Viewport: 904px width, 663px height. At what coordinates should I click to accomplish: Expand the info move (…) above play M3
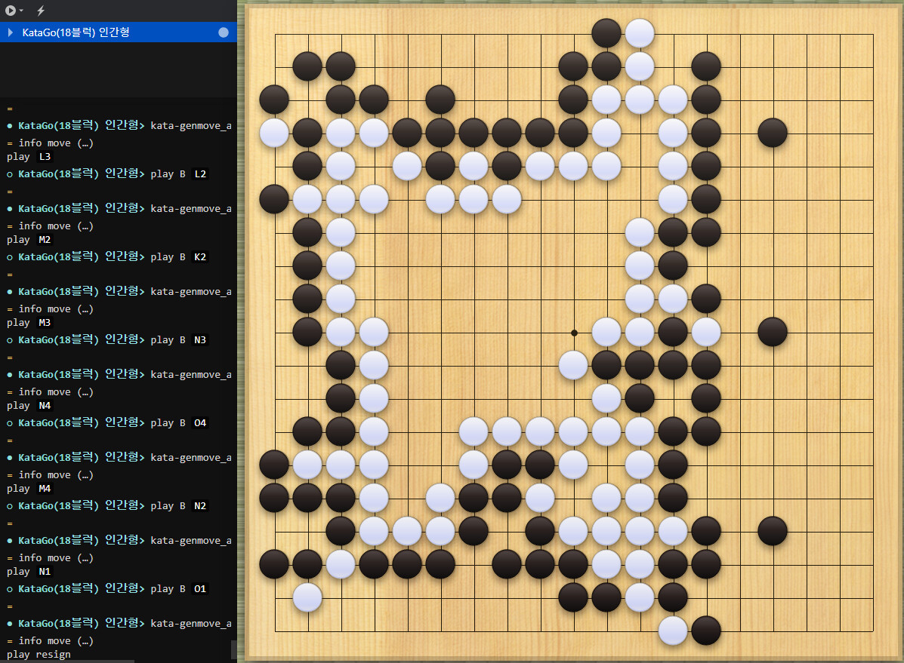(56, 308)
